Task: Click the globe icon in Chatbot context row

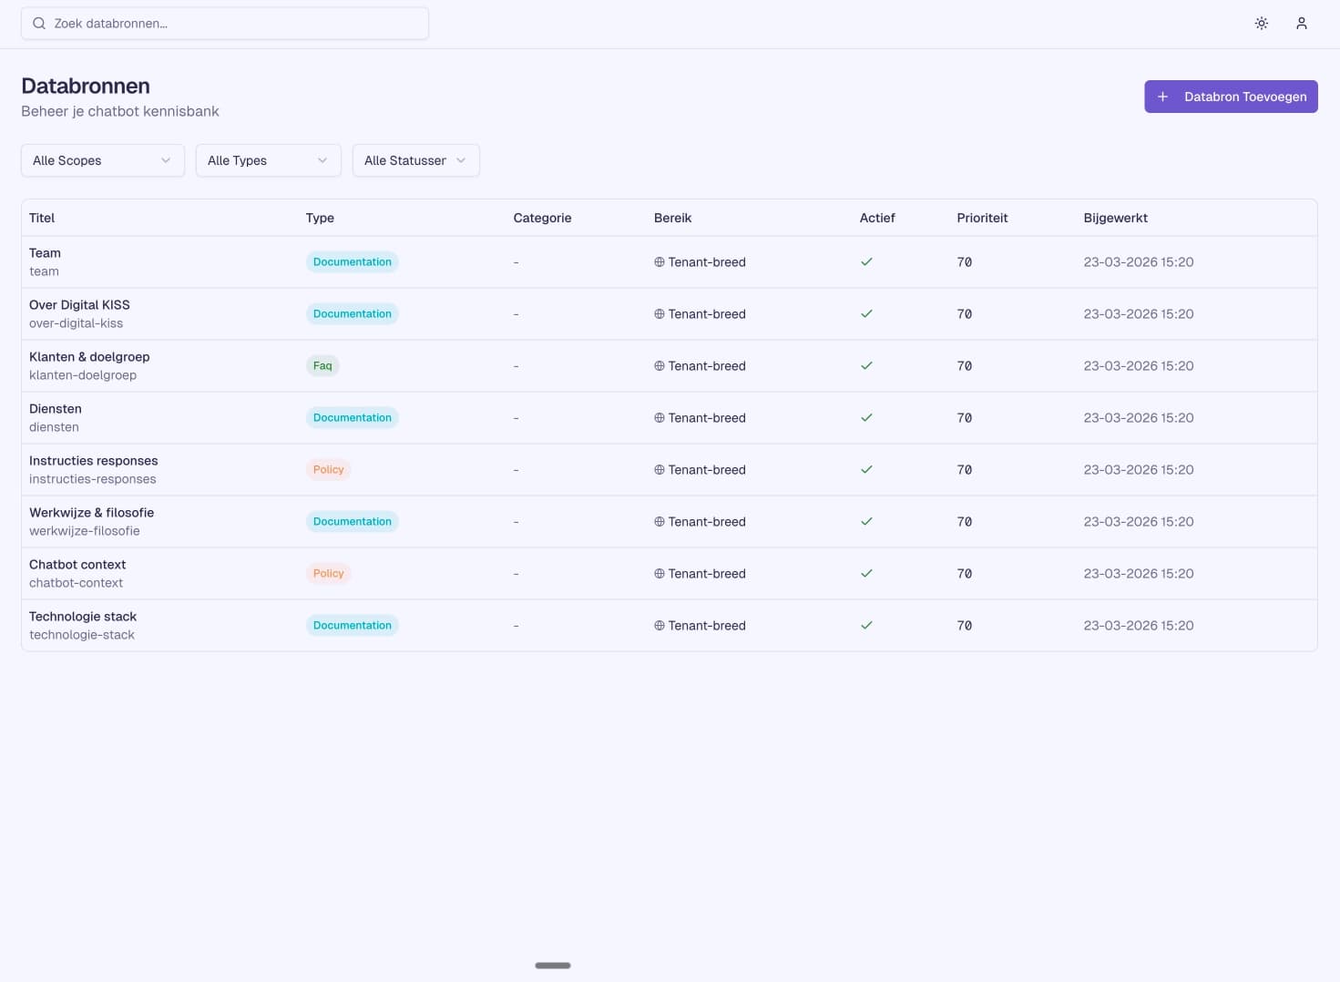Action: pos(659,574)
